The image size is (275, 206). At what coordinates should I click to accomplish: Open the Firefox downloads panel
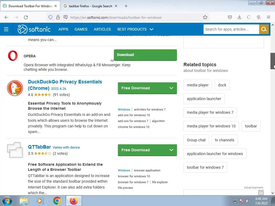pos(239,17)
